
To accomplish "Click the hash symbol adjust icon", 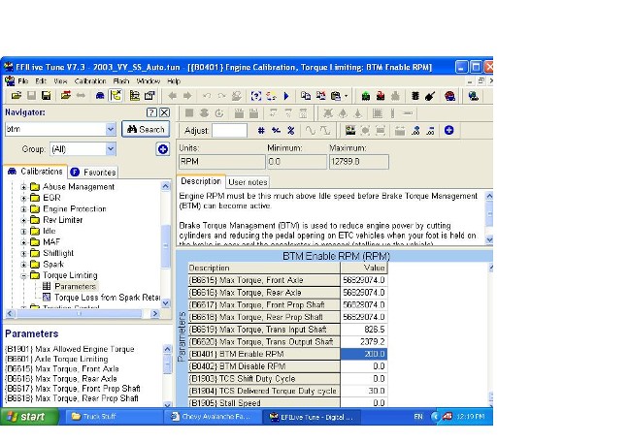I will pyautogui.click(x=261, y=130).
